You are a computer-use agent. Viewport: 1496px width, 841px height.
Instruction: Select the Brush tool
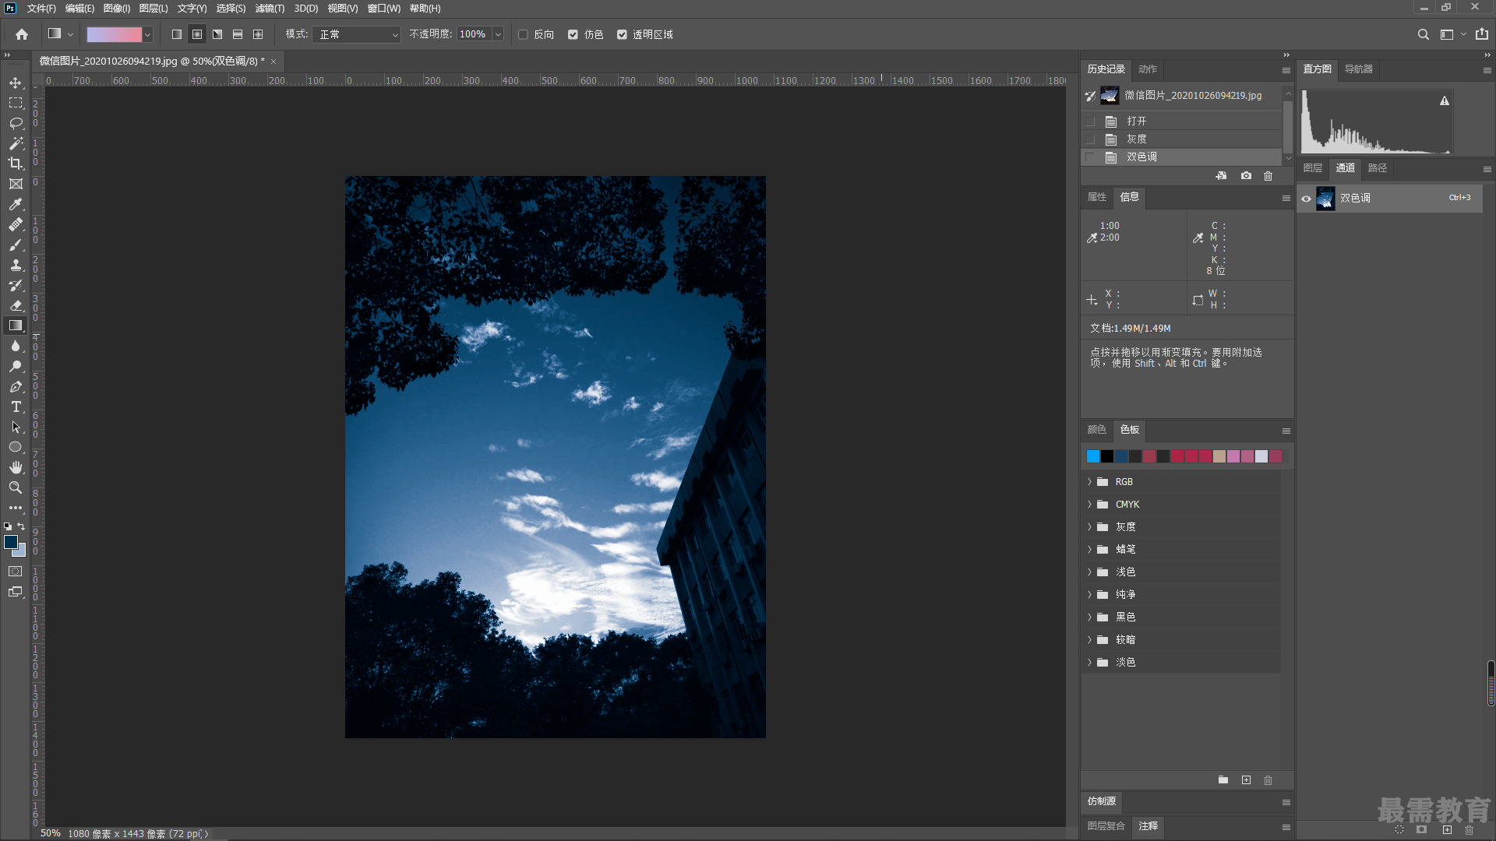[16, 245]
